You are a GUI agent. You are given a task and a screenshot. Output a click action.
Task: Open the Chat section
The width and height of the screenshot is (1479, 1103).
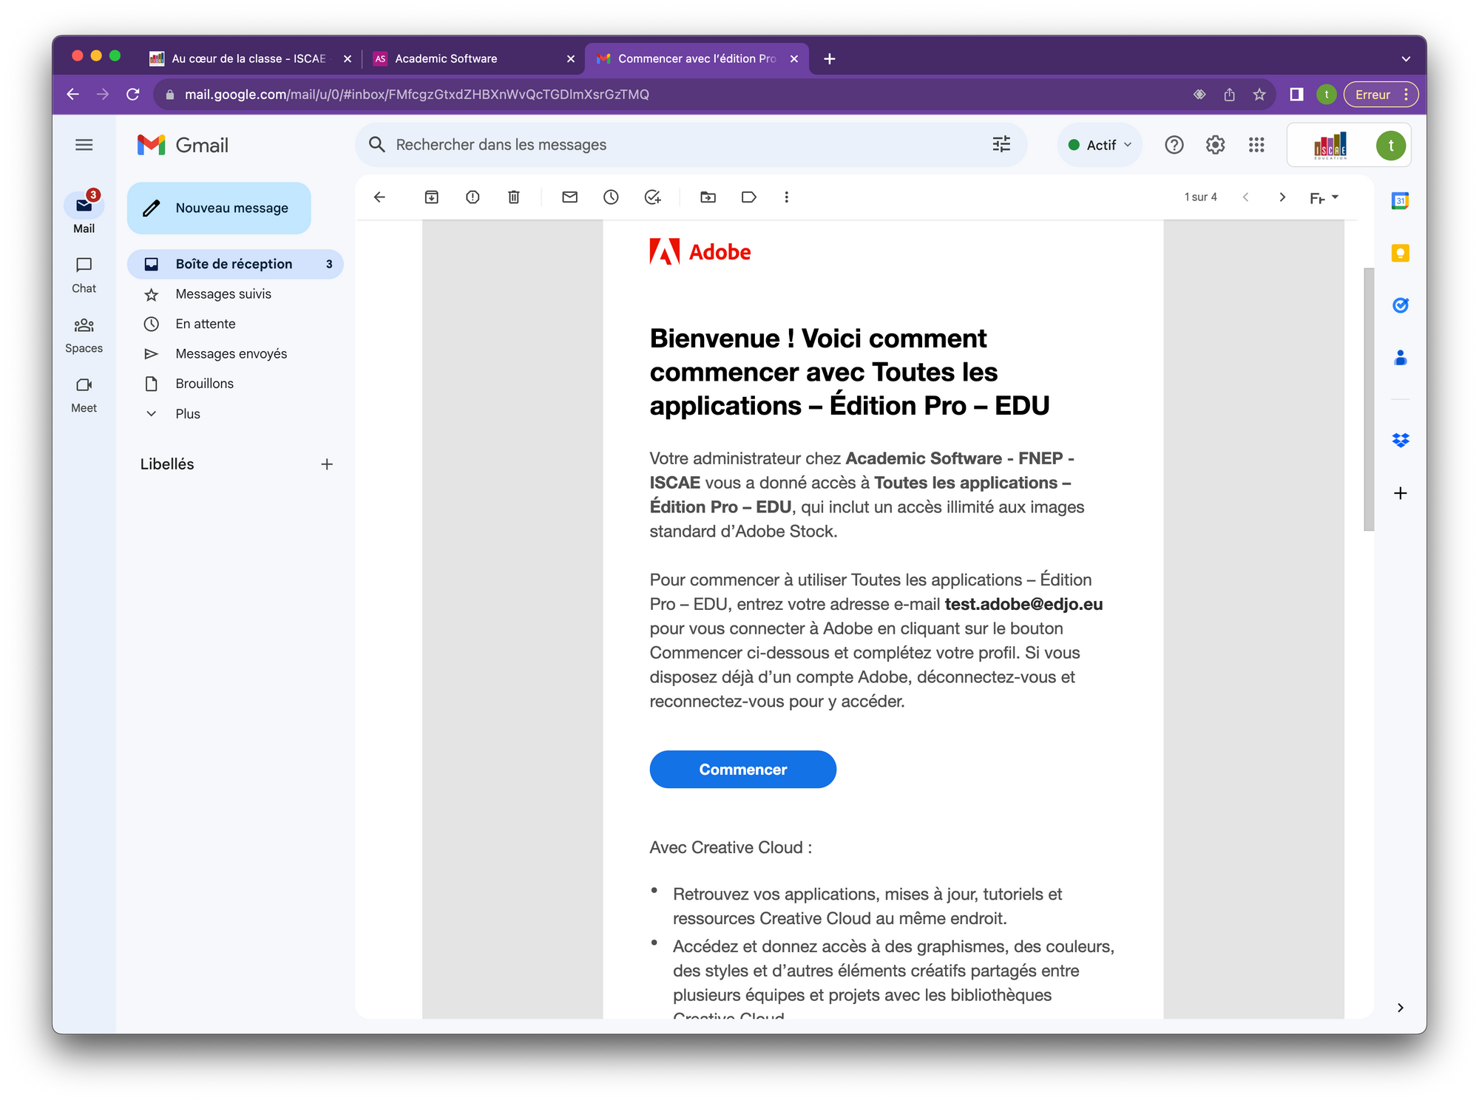84,274
